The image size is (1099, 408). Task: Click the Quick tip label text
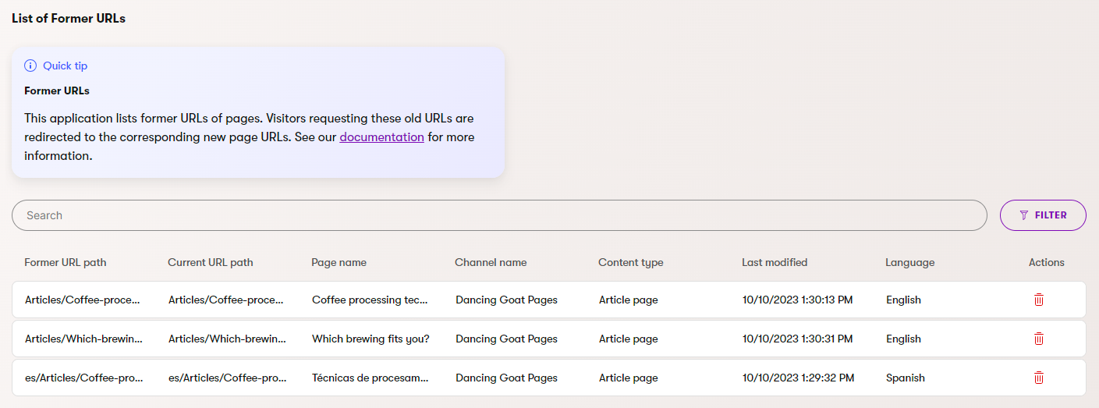click(65, 66)
